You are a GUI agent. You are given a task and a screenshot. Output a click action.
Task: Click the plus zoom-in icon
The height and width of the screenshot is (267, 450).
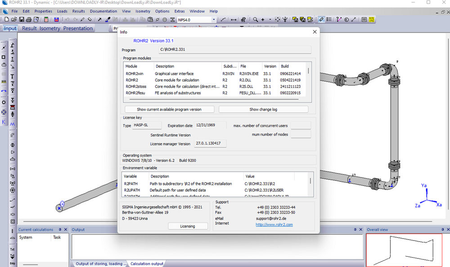click(x=263, y=20)
